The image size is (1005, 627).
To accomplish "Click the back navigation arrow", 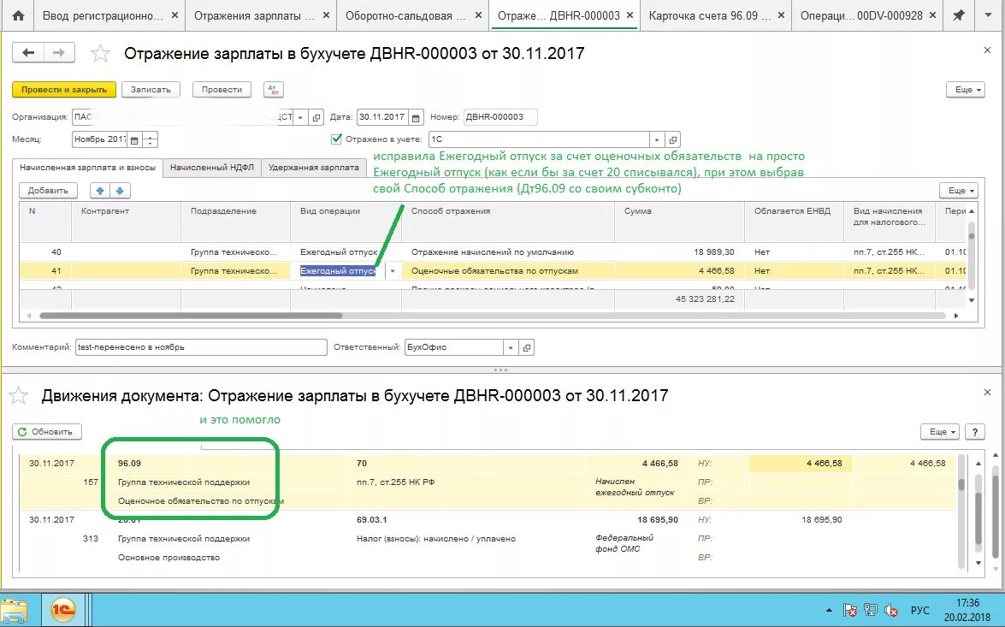I will [x=27, y=52].
